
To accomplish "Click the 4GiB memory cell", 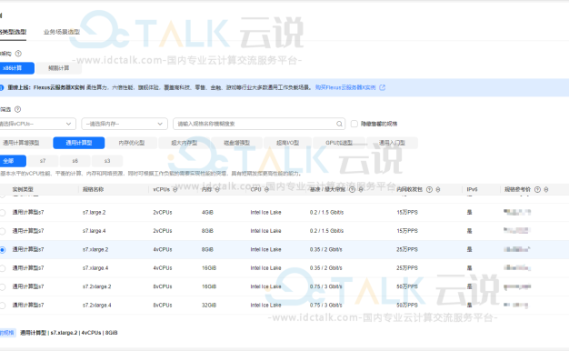I will 207,213.
